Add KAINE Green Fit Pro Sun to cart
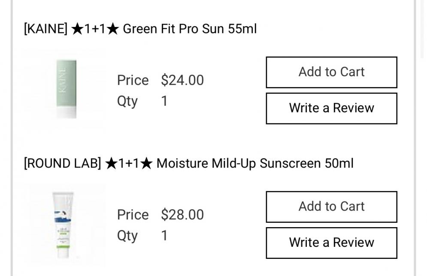 pyautogui.click(x=331, y=72)
